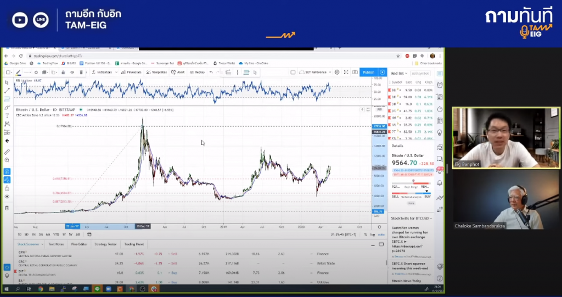
Task: Expand the Indicators dropdown arrow
Action: 116,72
